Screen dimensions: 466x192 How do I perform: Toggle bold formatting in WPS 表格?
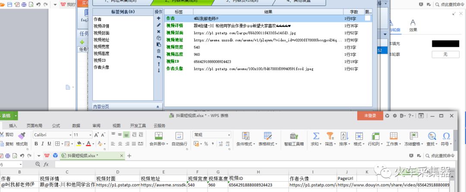point(36,144)
